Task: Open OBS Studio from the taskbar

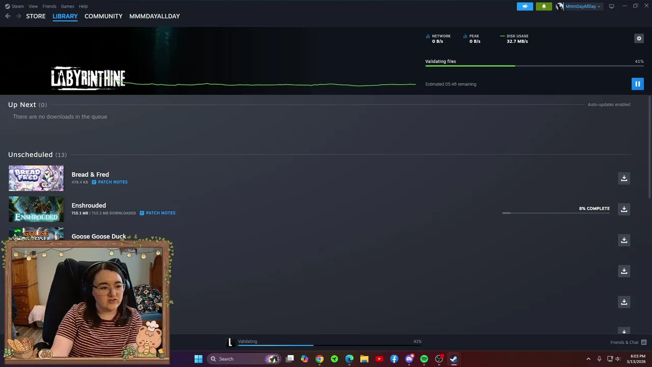Action: [439, 359]
